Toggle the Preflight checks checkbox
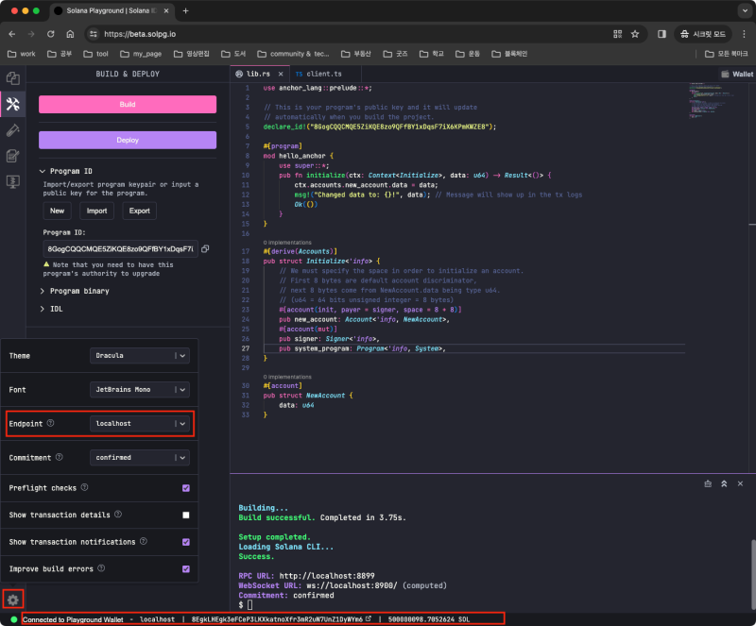756x626 pixels. pyautogui.click(x=186, y=488)
